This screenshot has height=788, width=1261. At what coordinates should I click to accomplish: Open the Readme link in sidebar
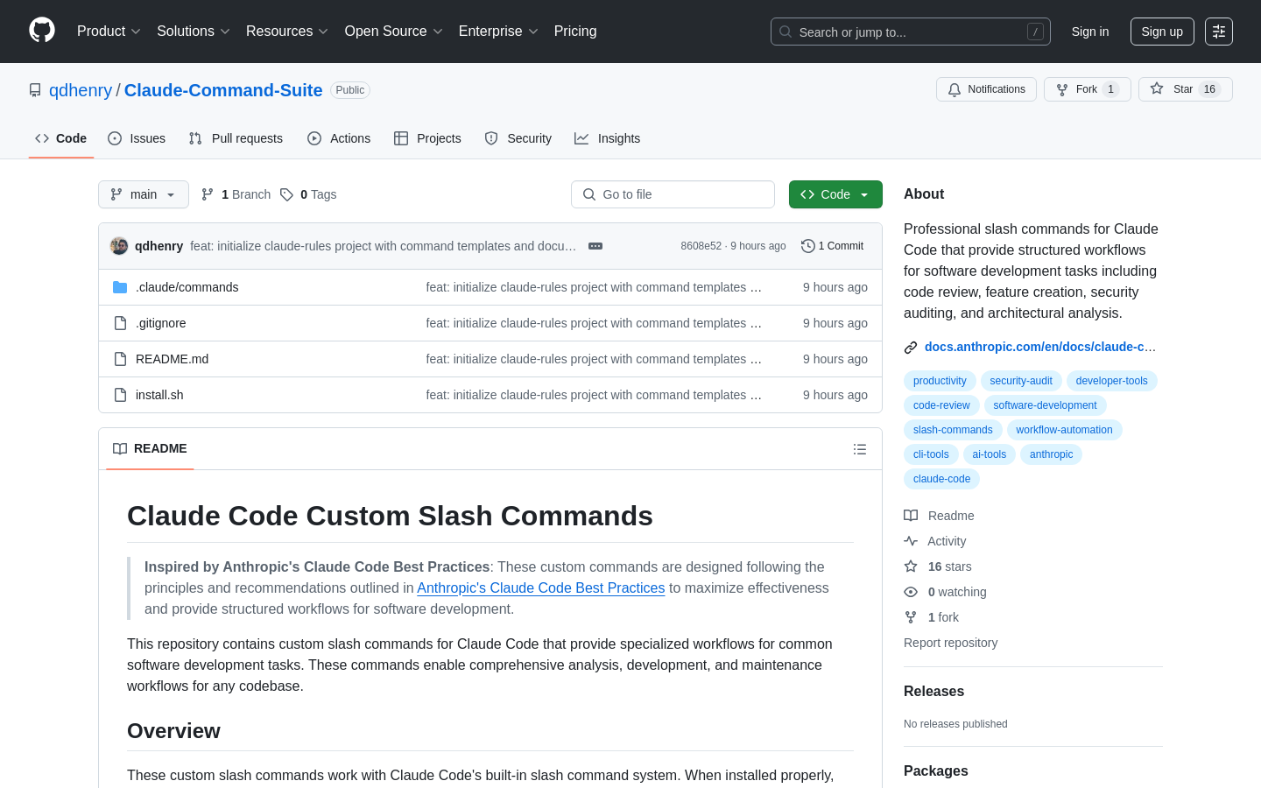point(940,516)
